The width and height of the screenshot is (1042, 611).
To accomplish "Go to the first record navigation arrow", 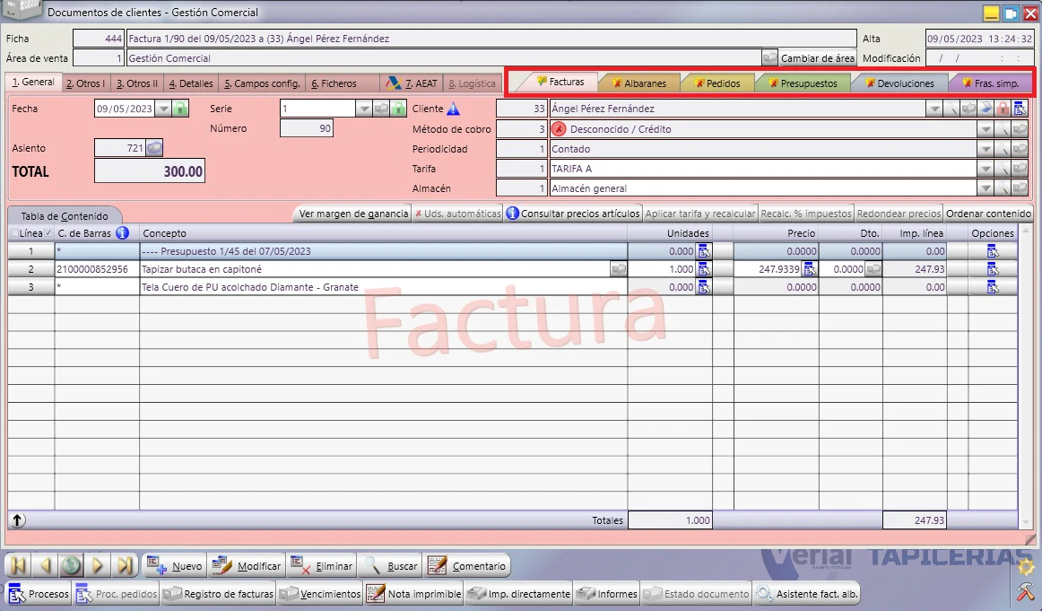I will click(19, 566).
